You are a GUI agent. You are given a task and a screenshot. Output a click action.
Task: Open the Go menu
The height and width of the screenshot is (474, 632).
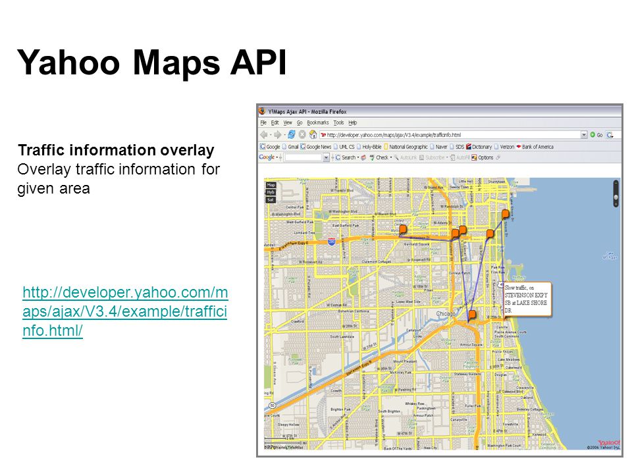(x=300, y=122)
